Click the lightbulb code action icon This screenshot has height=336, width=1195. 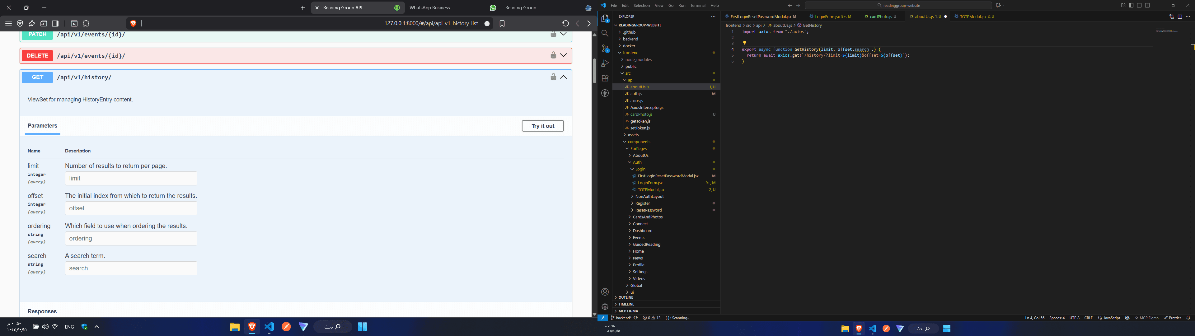click(745, 43)
